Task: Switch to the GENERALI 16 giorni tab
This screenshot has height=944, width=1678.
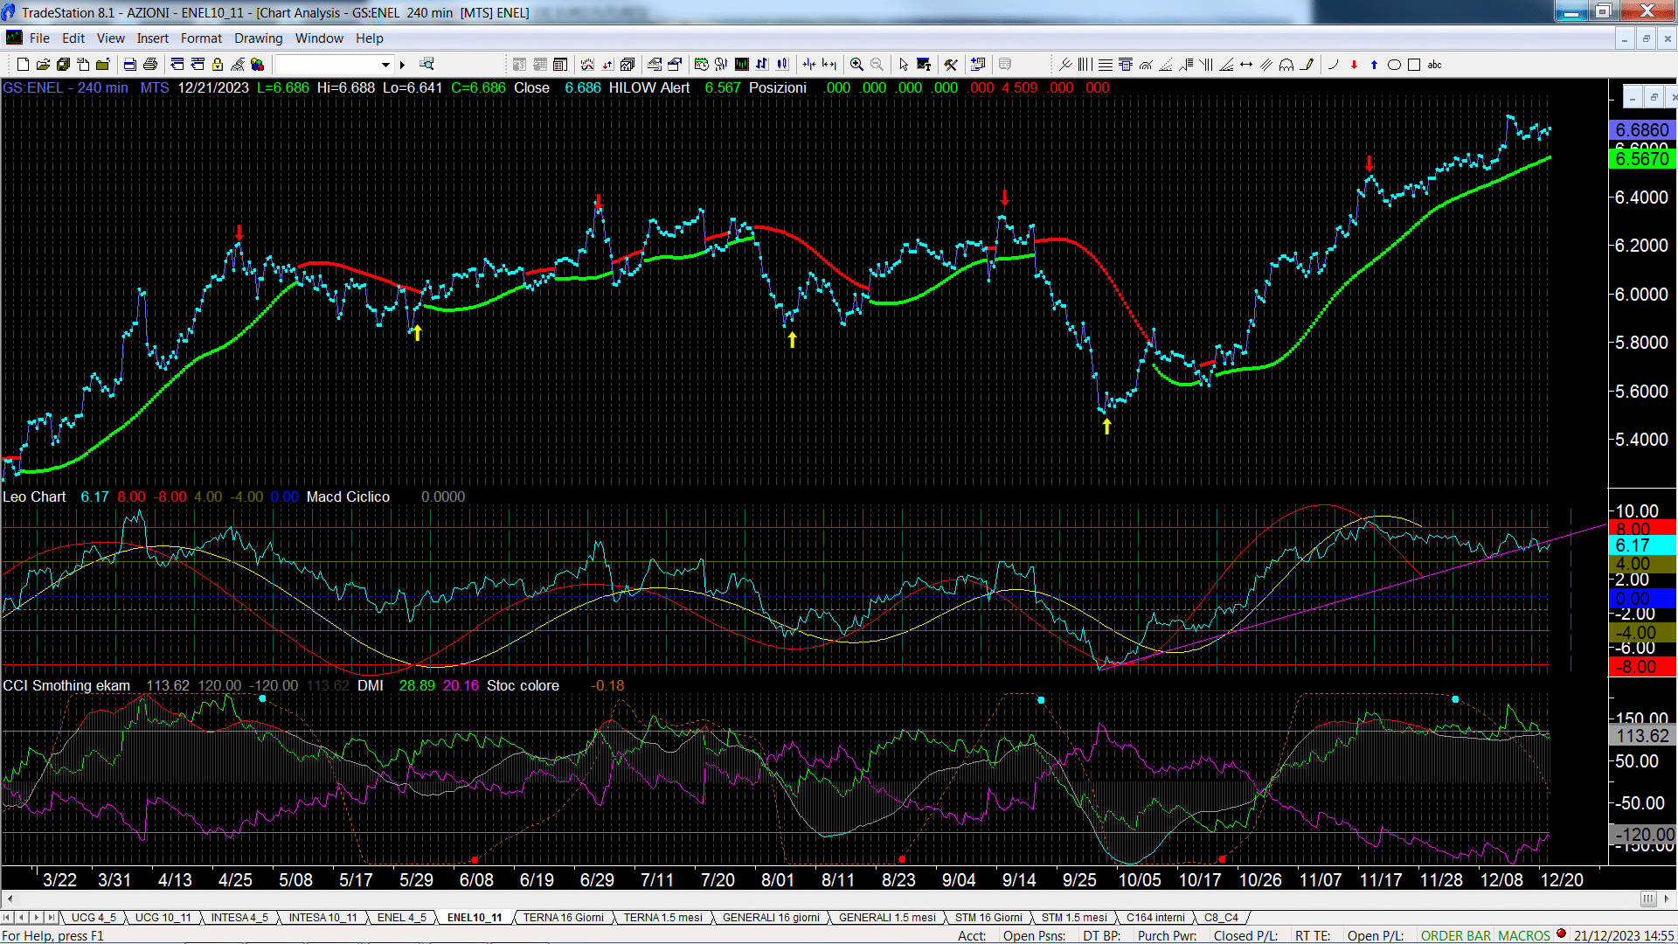Action: tap(771, 917)
